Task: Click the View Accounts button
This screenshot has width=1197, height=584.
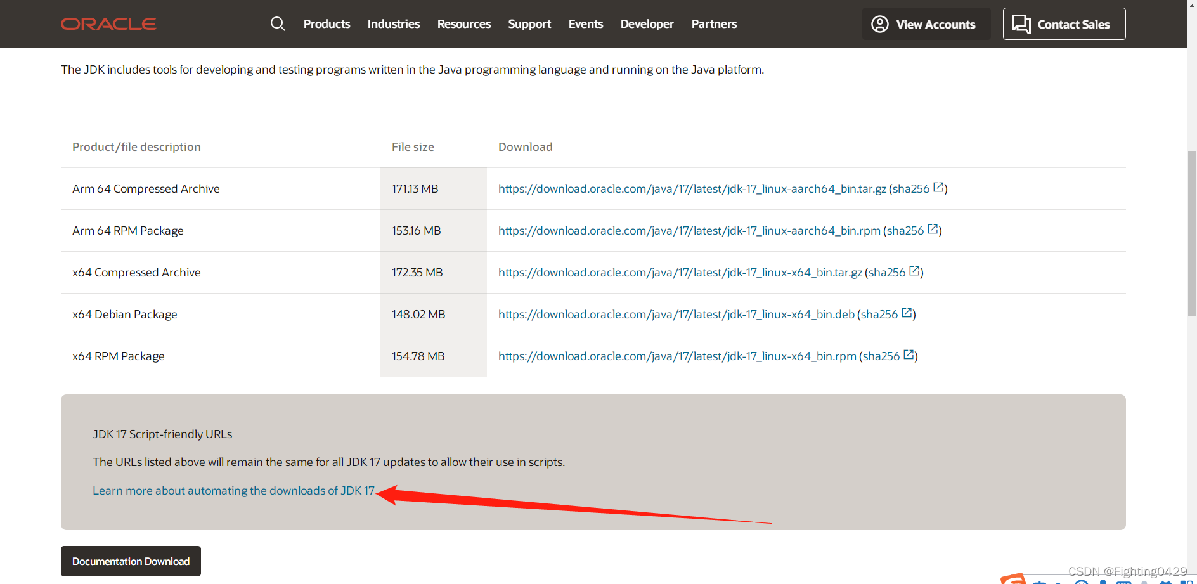Action: tap(926, 24)
